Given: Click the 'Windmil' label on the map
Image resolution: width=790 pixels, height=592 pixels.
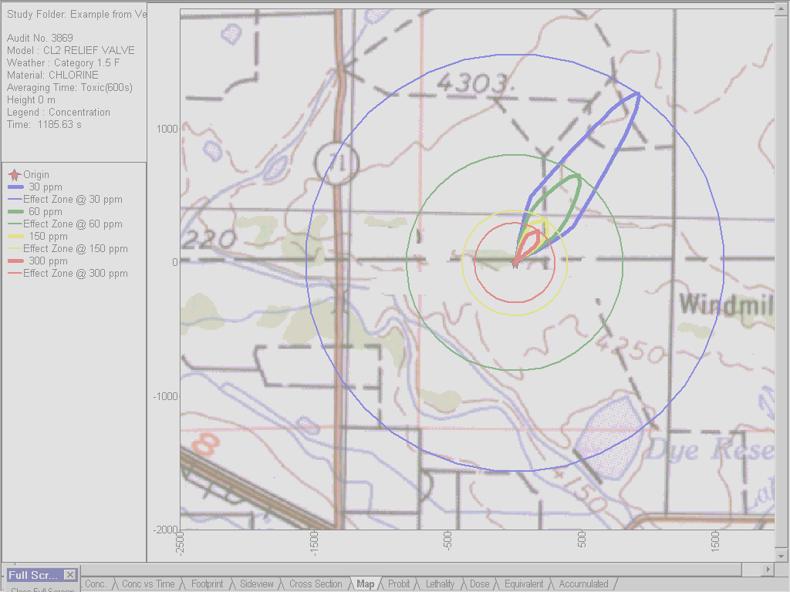Looking at the screenshot, I should pyautogui.click(x=727, y=305).
